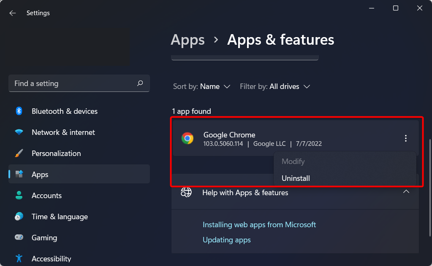Close the Settings window
This screenshot has height=266, width=432.
(420, 8)
